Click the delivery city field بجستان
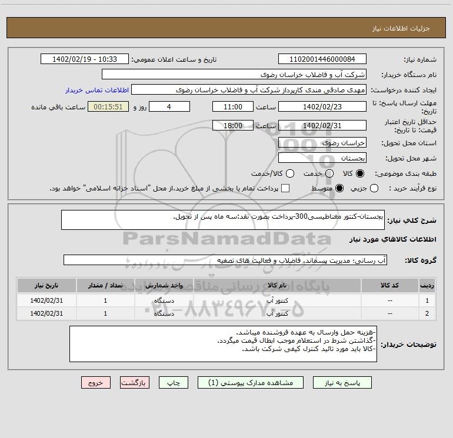Screen dimensions: 453x438 [322, 158]
